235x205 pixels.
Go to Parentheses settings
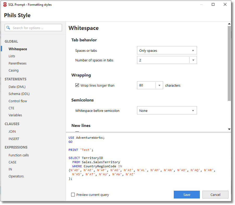point(17,63)
